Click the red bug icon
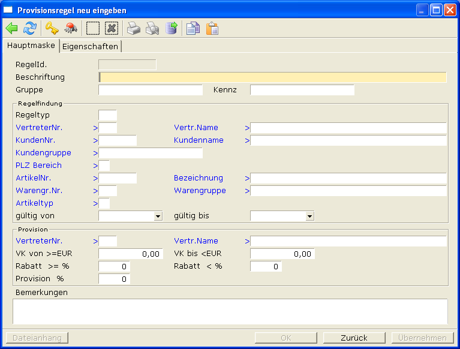460x349 pixels. [71, 28]
